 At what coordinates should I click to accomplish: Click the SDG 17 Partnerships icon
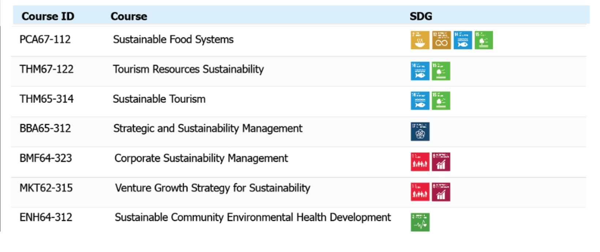pyautogui.click(x=420, y=131)
